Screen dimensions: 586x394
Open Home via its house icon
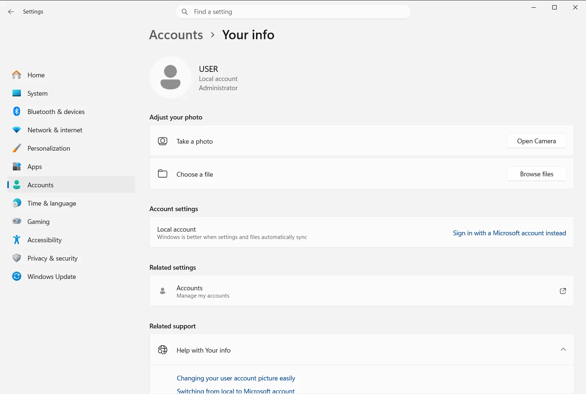coord(16,75)
